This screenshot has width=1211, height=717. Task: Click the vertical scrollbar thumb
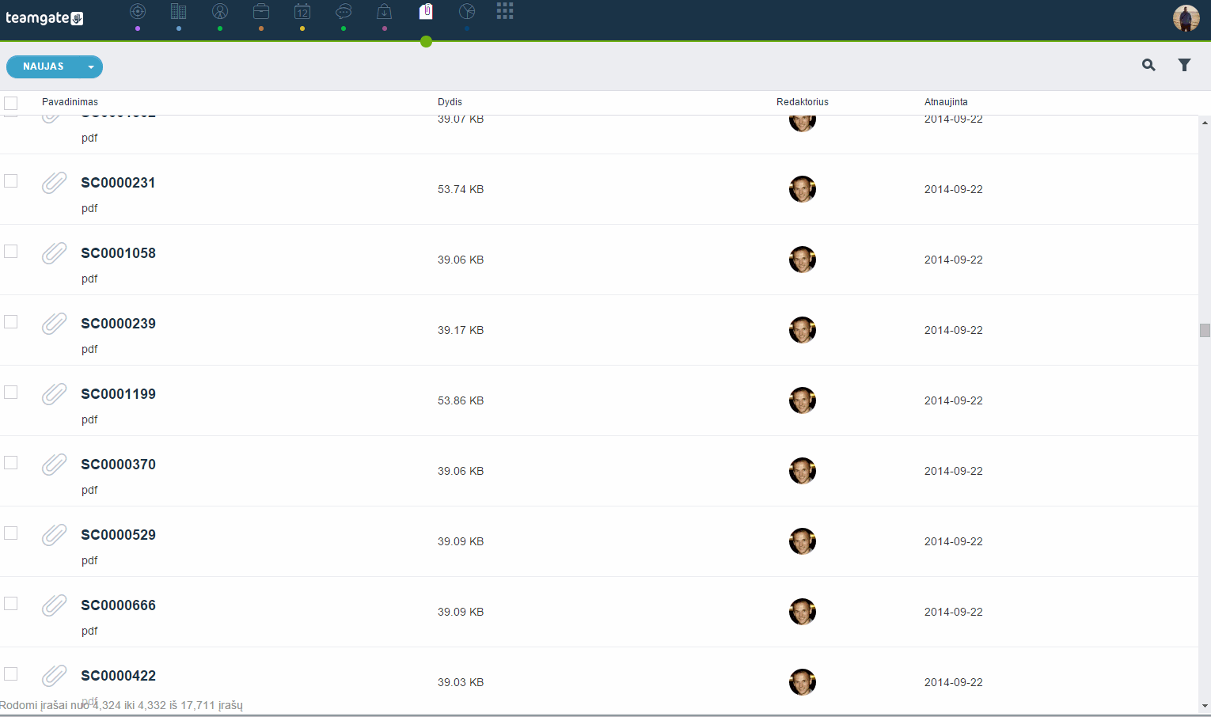click(1205, 330)
